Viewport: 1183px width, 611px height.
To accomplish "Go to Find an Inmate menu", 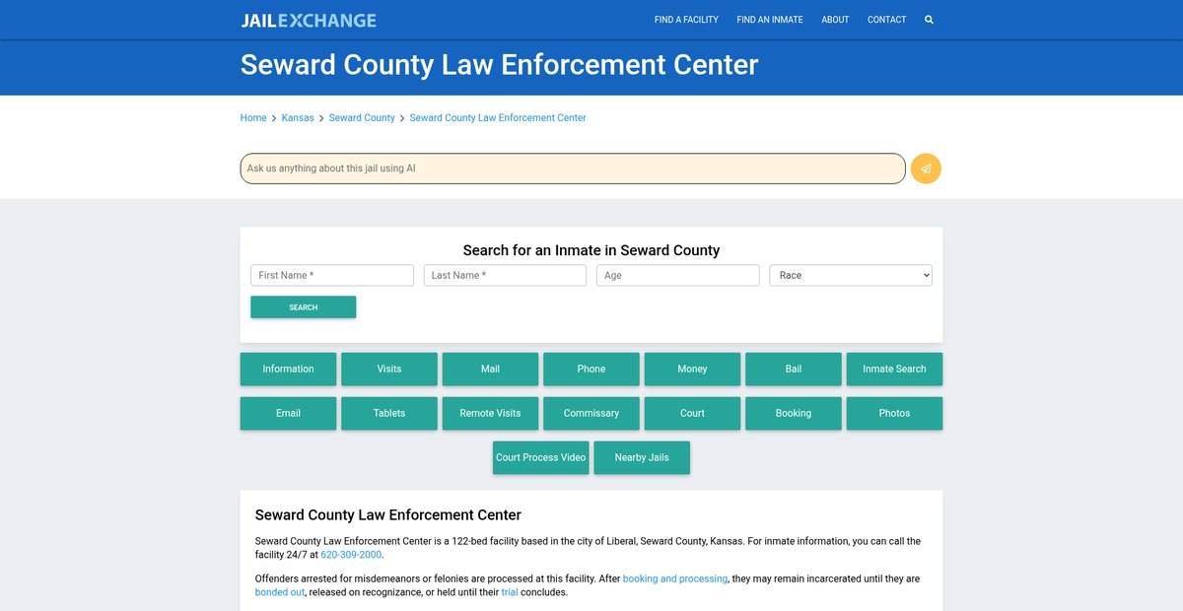I will tap(769, 20).
